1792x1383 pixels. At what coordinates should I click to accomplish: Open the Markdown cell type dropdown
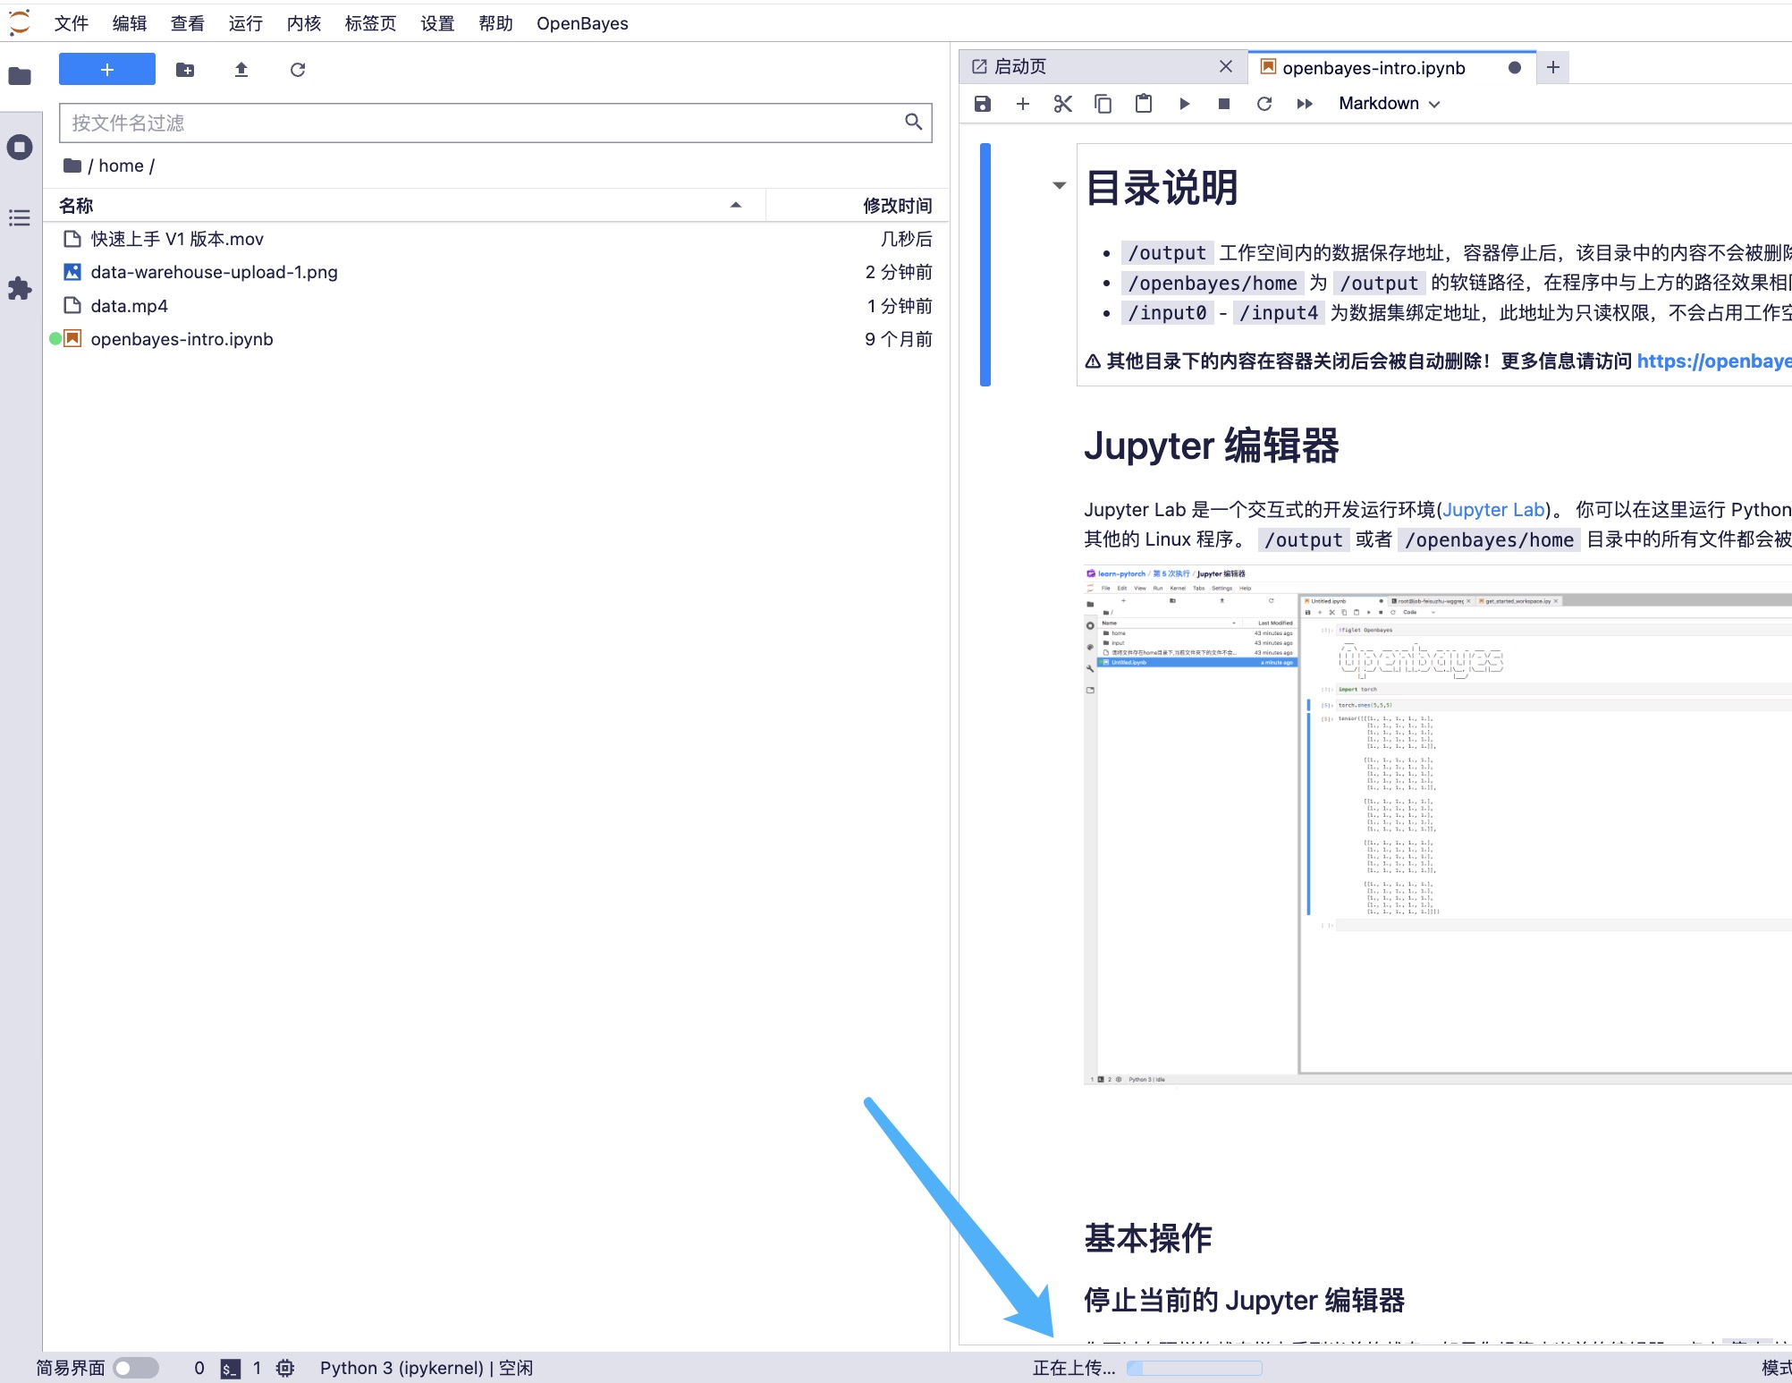point(1389,104)
